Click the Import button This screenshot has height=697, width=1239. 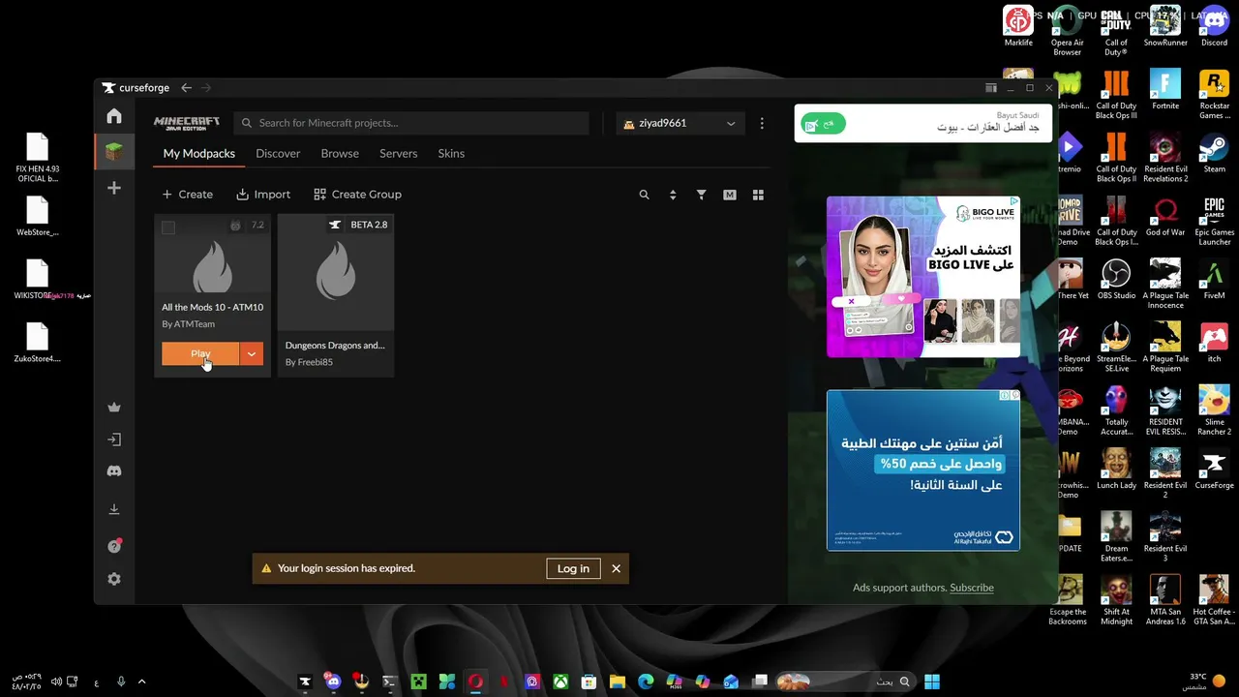coord(263,195)
